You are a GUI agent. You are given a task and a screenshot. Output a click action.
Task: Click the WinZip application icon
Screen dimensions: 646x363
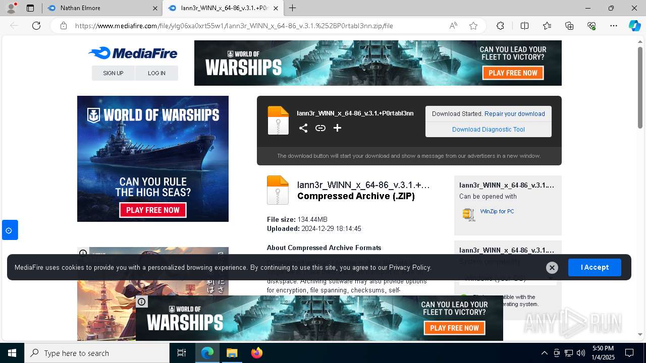click(469, 214)
